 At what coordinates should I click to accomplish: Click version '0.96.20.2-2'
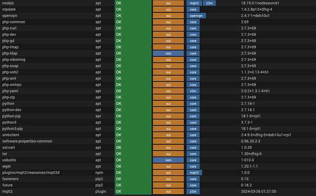pyautogui.click(x=251, y=141)
